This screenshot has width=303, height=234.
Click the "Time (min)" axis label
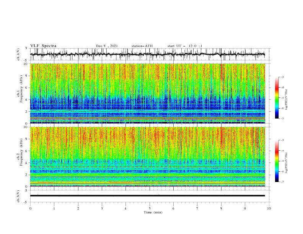(x=153, y=212)
